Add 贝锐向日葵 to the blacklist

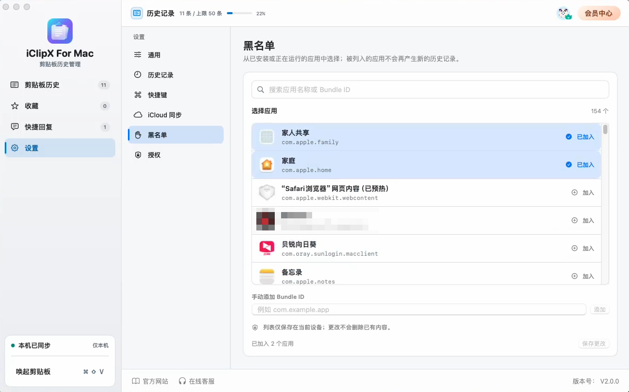pyautogui.click(x=583, y=248)
